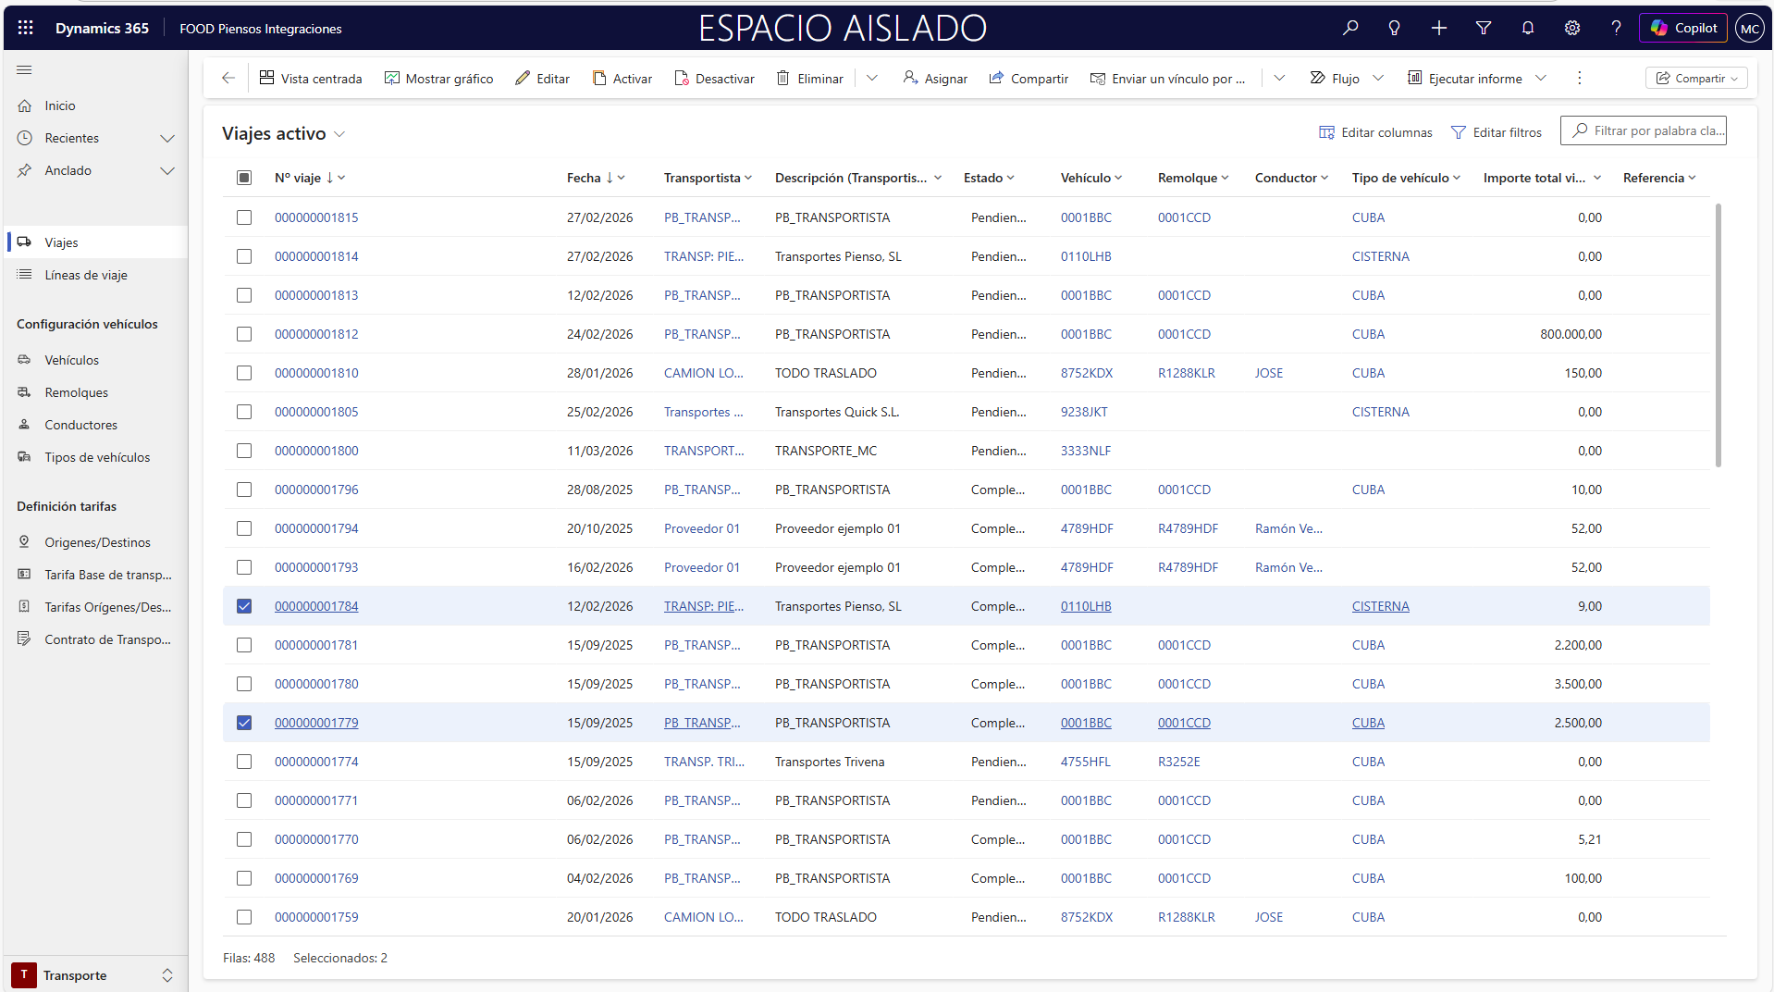This screenshot has height=992, width=1774.
Task: Go back using the left arrow icon
Action: coord(228,79)
